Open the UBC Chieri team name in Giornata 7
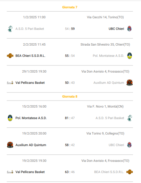 coord(116,29)
